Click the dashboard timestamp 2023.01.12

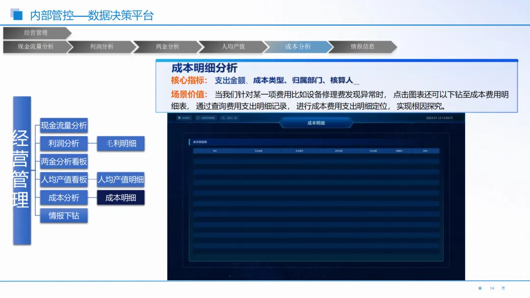pyautogui.click(x=439, y=118)
